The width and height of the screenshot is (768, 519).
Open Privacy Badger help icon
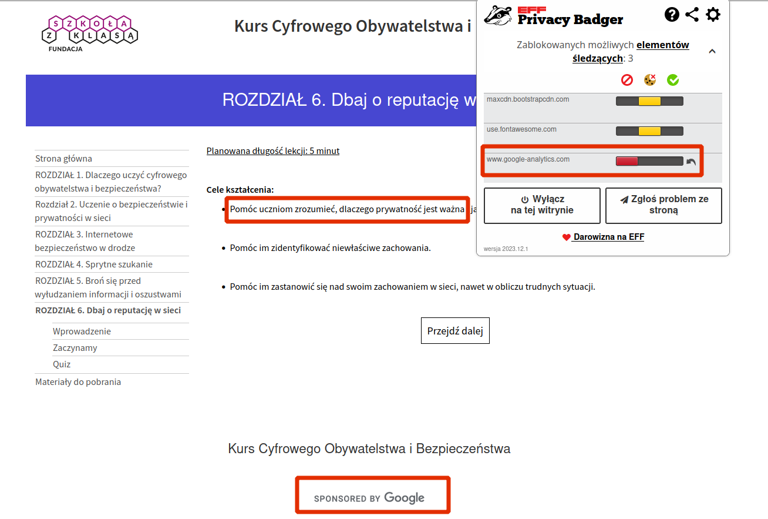(672, 15)
